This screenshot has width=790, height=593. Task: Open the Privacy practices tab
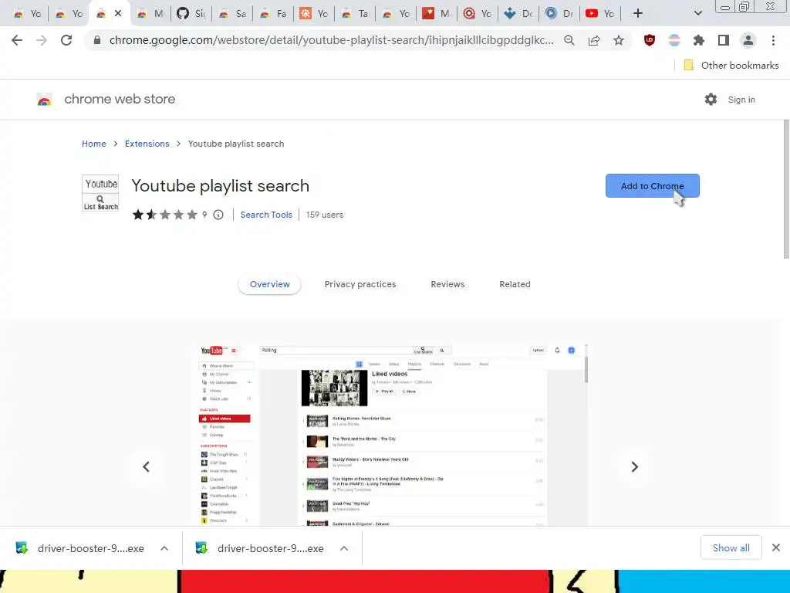point(360,284)
